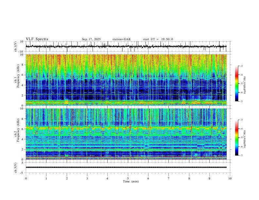Viewport: 259px width, 200px height.
Task: Click the ch.1 spectrogram color bar
Action: click(236, 84)
